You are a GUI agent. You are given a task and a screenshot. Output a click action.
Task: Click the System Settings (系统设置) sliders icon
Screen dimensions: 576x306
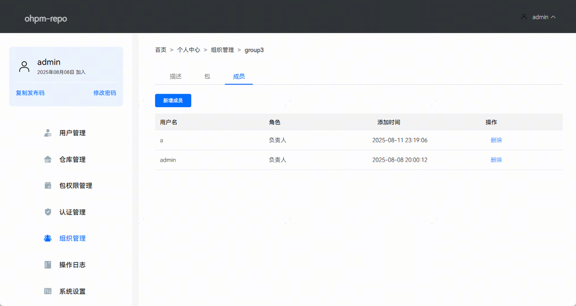click(x=48, y=291)
